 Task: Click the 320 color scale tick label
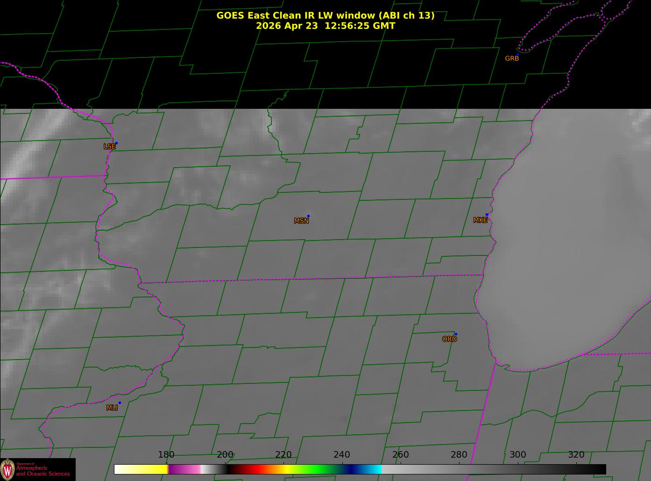tap(576, 455)
